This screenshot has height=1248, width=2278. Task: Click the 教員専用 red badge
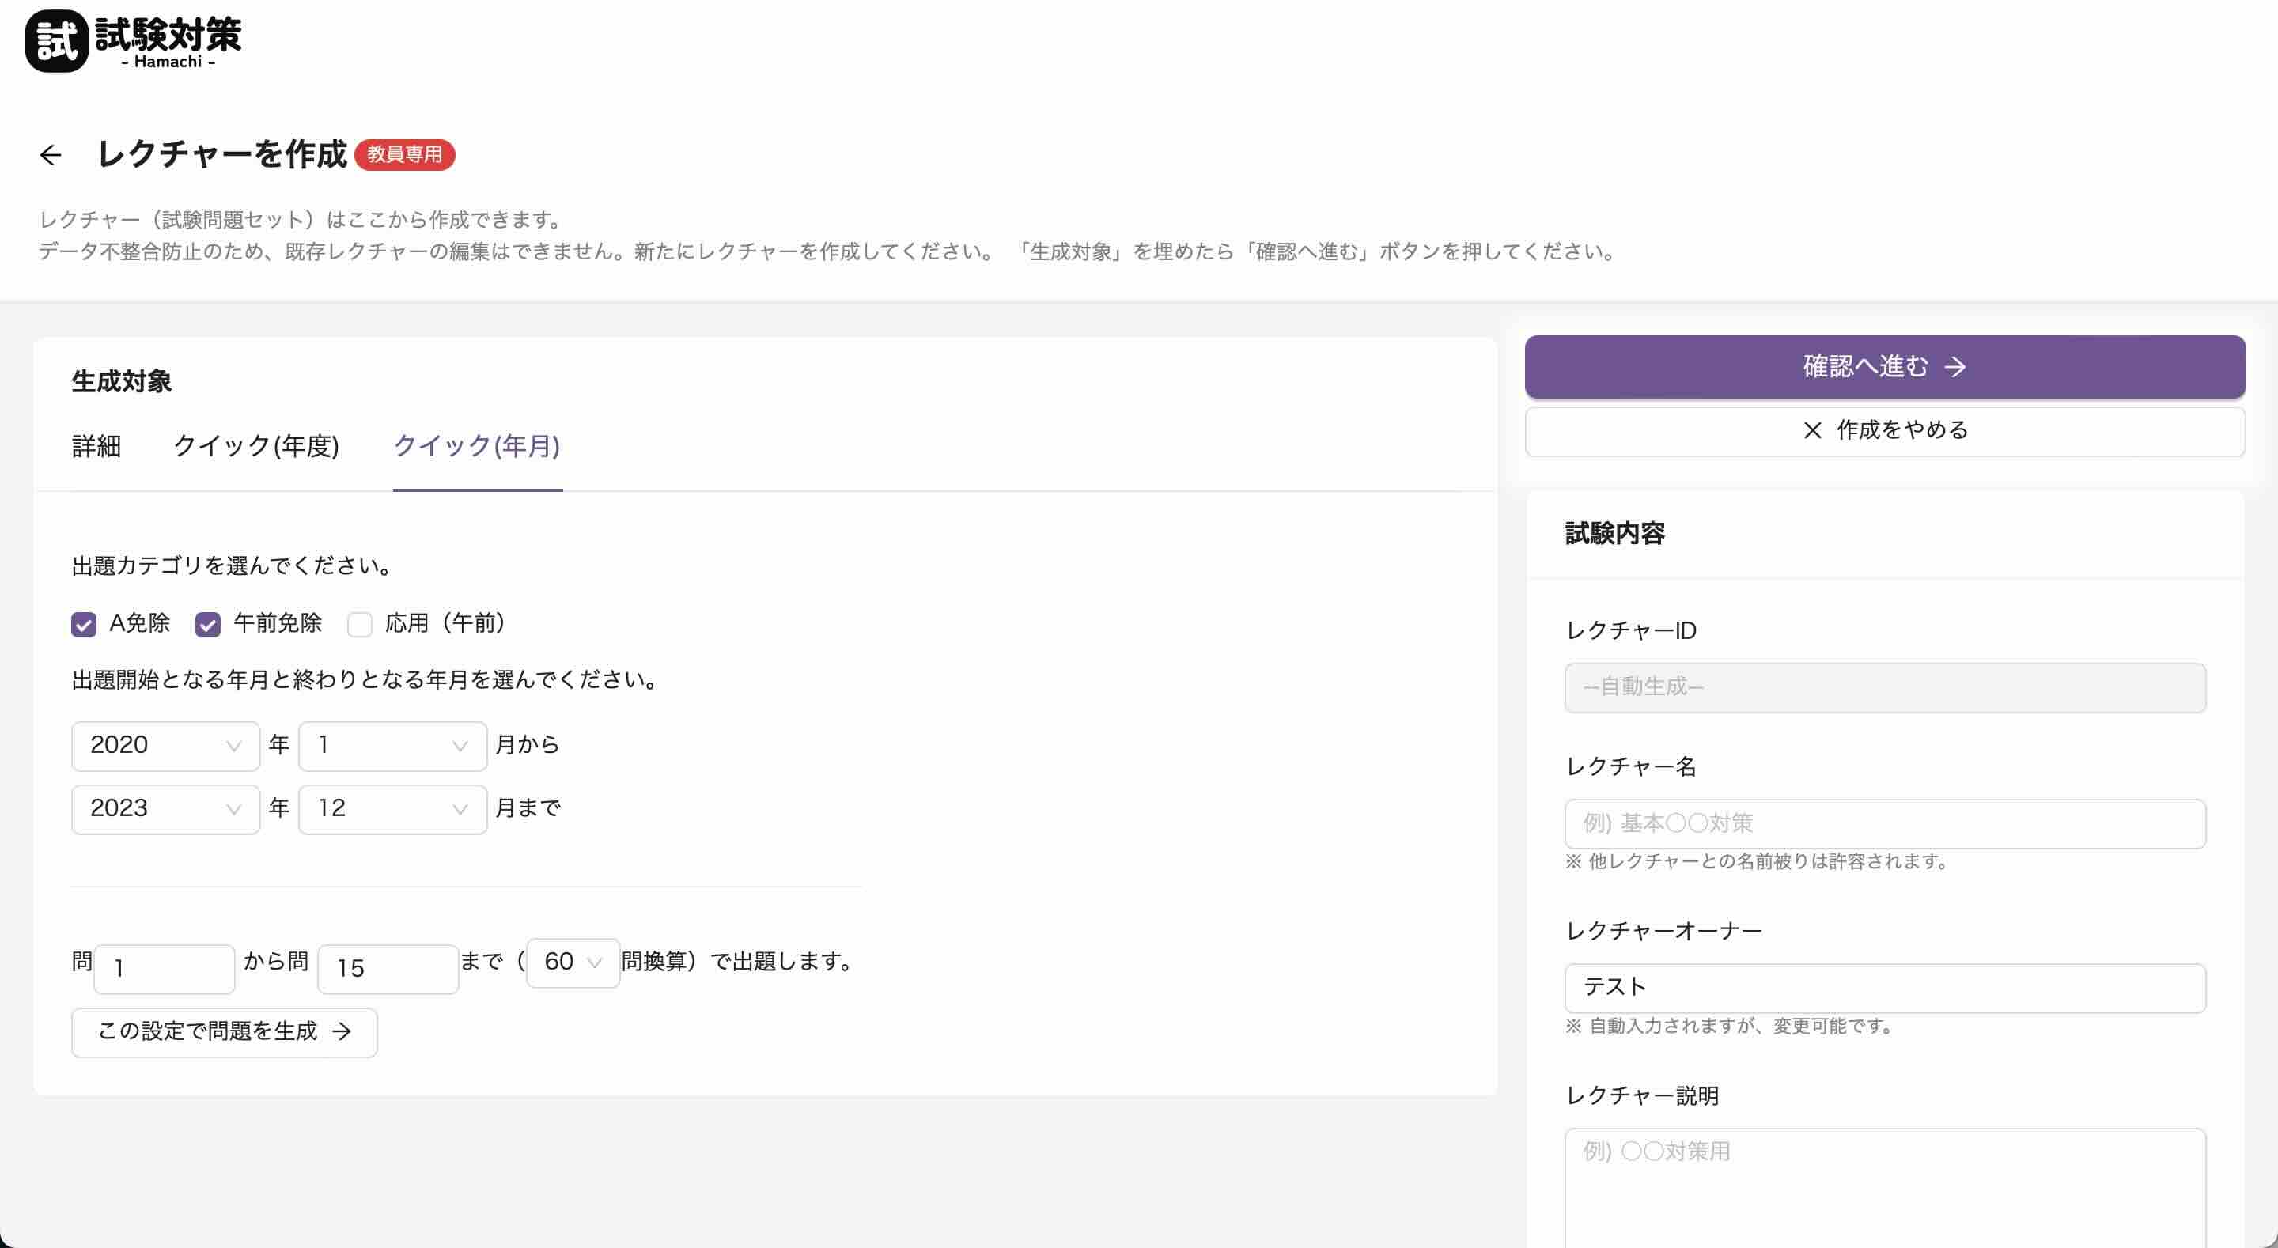tap(404, 155)
